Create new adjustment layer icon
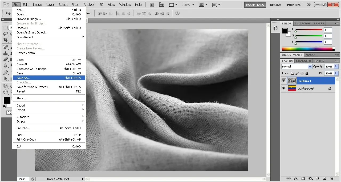The height and width of the screenshot is (182, 341). tap(310, 178)
